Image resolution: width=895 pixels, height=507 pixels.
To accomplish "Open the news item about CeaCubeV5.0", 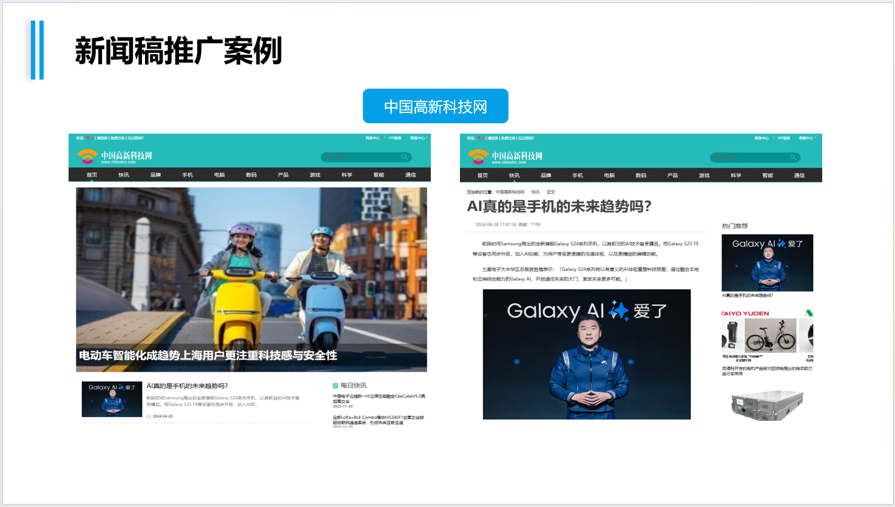I will tap(379, 398).
